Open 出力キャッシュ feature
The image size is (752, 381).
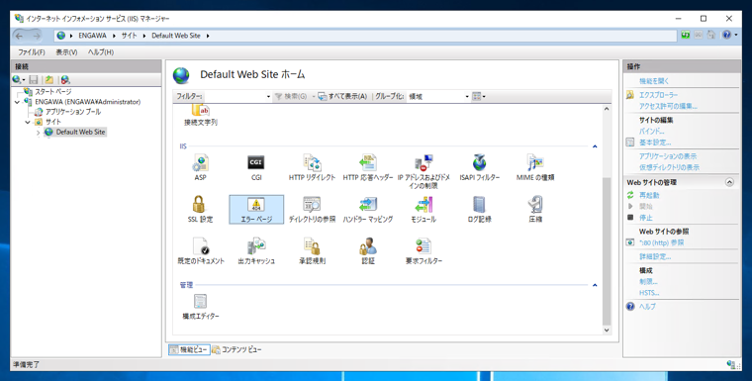point(256,251)
